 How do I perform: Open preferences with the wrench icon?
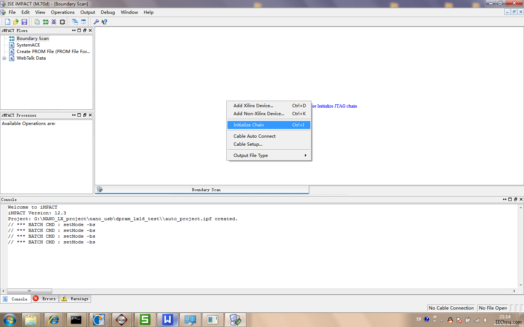coord(96,22)
